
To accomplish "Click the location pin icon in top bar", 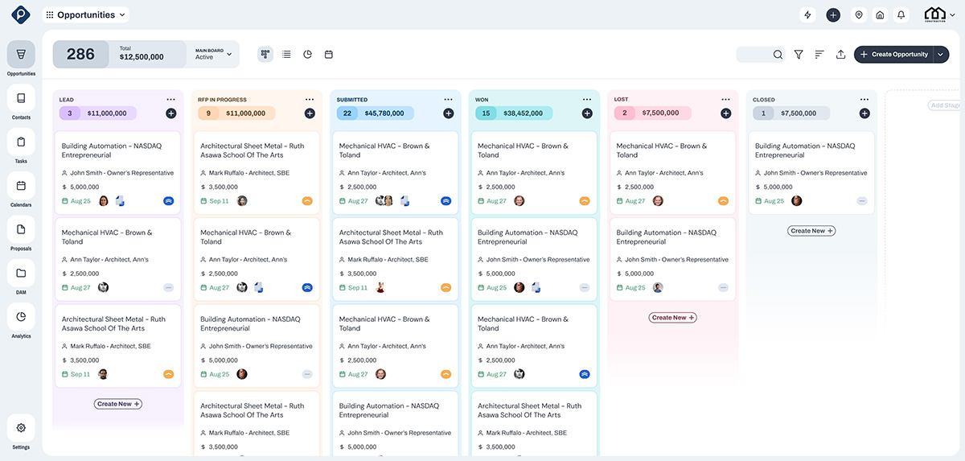I will click(x=859, y=14).
